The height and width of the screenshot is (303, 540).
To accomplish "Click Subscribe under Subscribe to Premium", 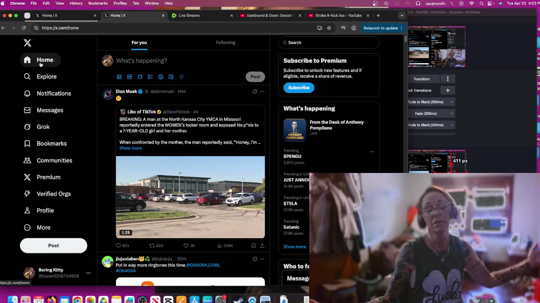I will pos(299,88).
